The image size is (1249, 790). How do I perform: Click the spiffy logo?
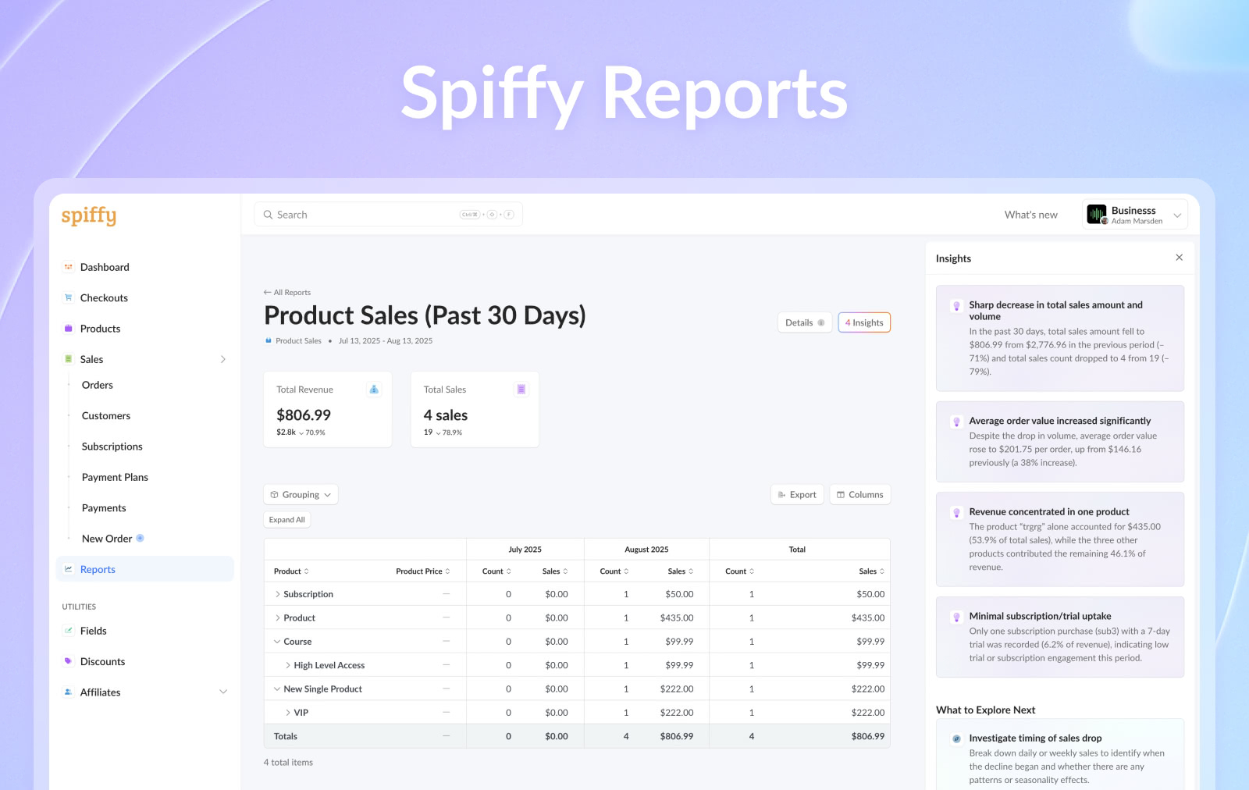pyautogui.click(x=89, y=215)
